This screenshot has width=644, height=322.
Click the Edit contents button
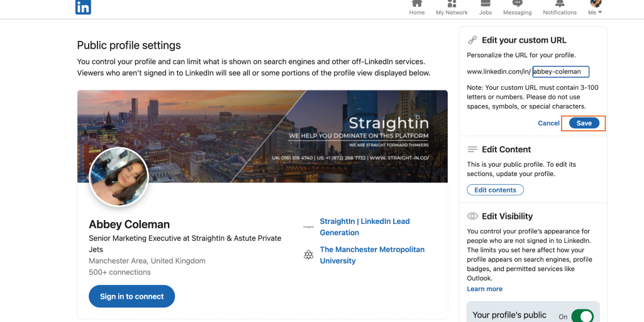coord(495,190)
